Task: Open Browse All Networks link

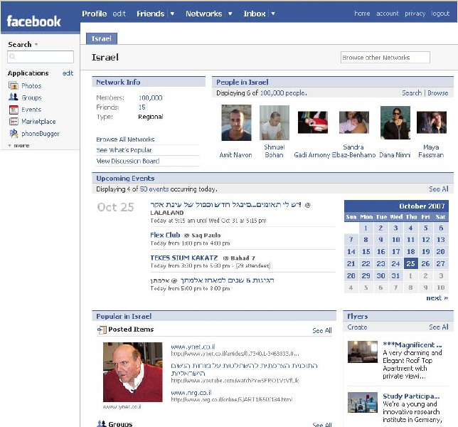Action: 125,139
